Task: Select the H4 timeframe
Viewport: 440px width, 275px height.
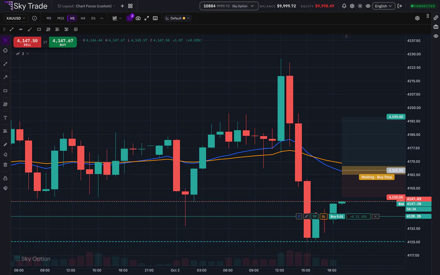Action: [x=83, y=18]
